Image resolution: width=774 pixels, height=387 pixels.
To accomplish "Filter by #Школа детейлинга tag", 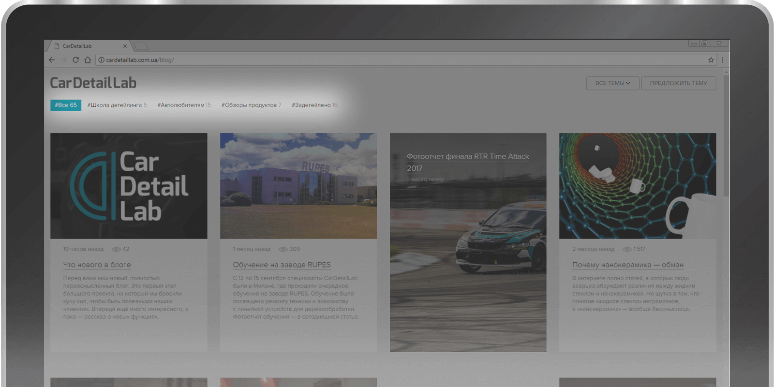I will coord(117,105).
